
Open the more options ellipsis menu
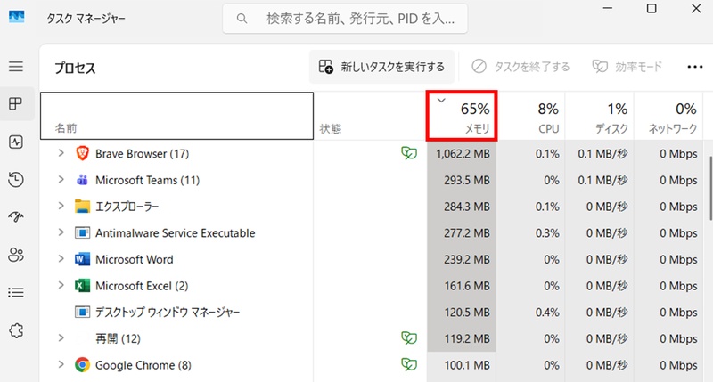pos(695,67)
